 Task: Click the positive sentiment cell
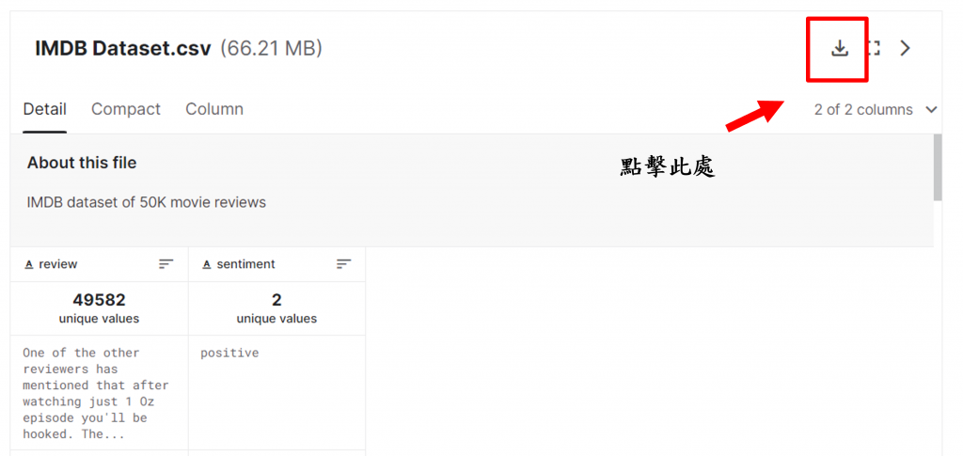(x=276, y=393)
